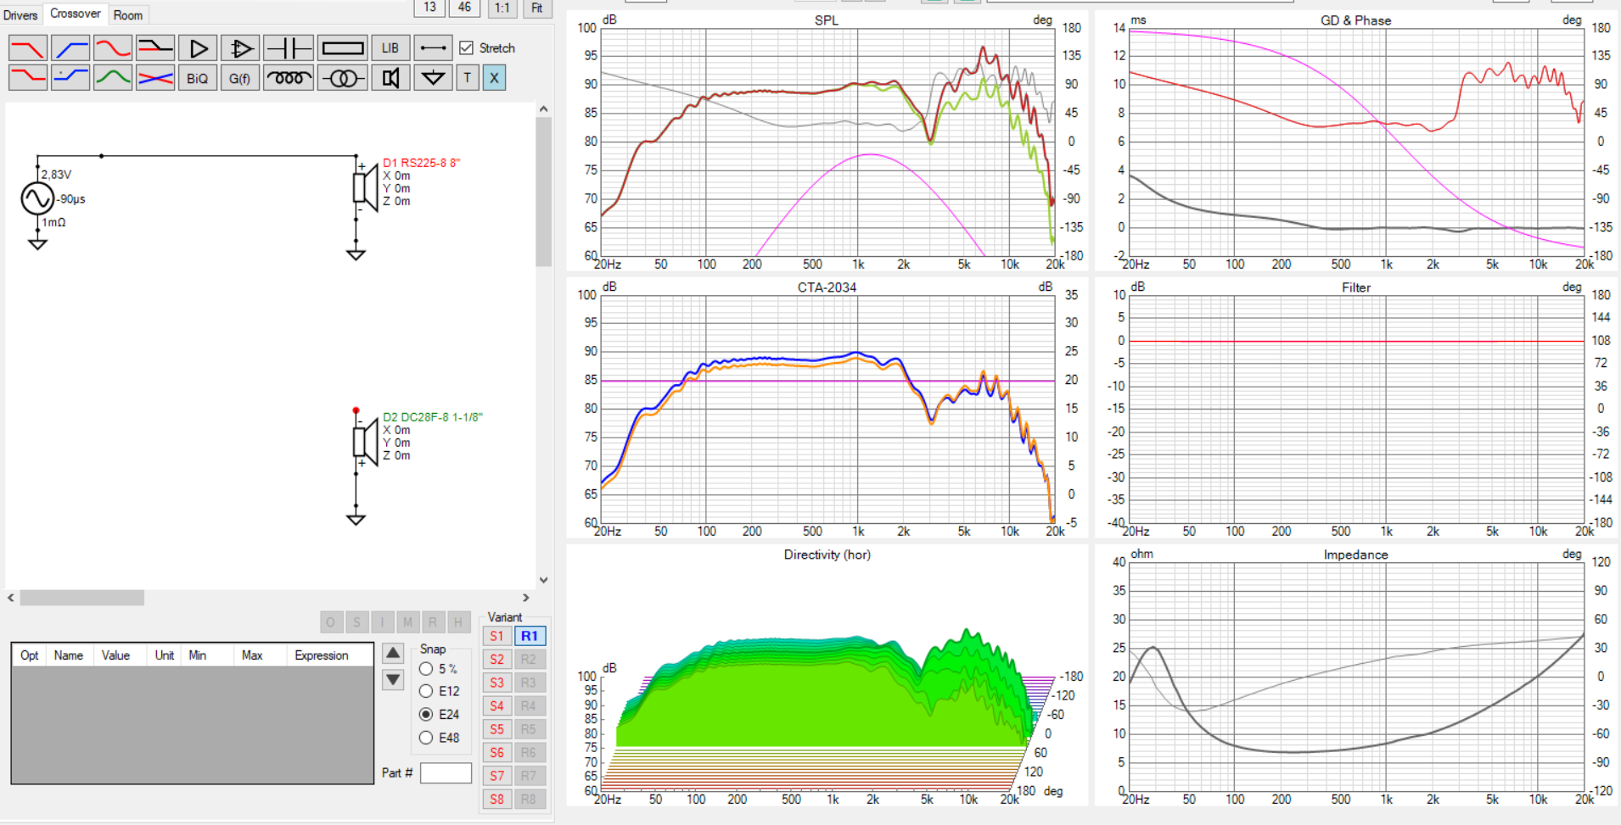
Task: Move parameter row down with down arrow
Action: [393, 679]
